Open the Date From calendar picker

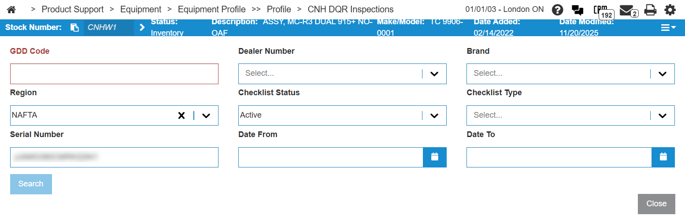tap(434, 157)
